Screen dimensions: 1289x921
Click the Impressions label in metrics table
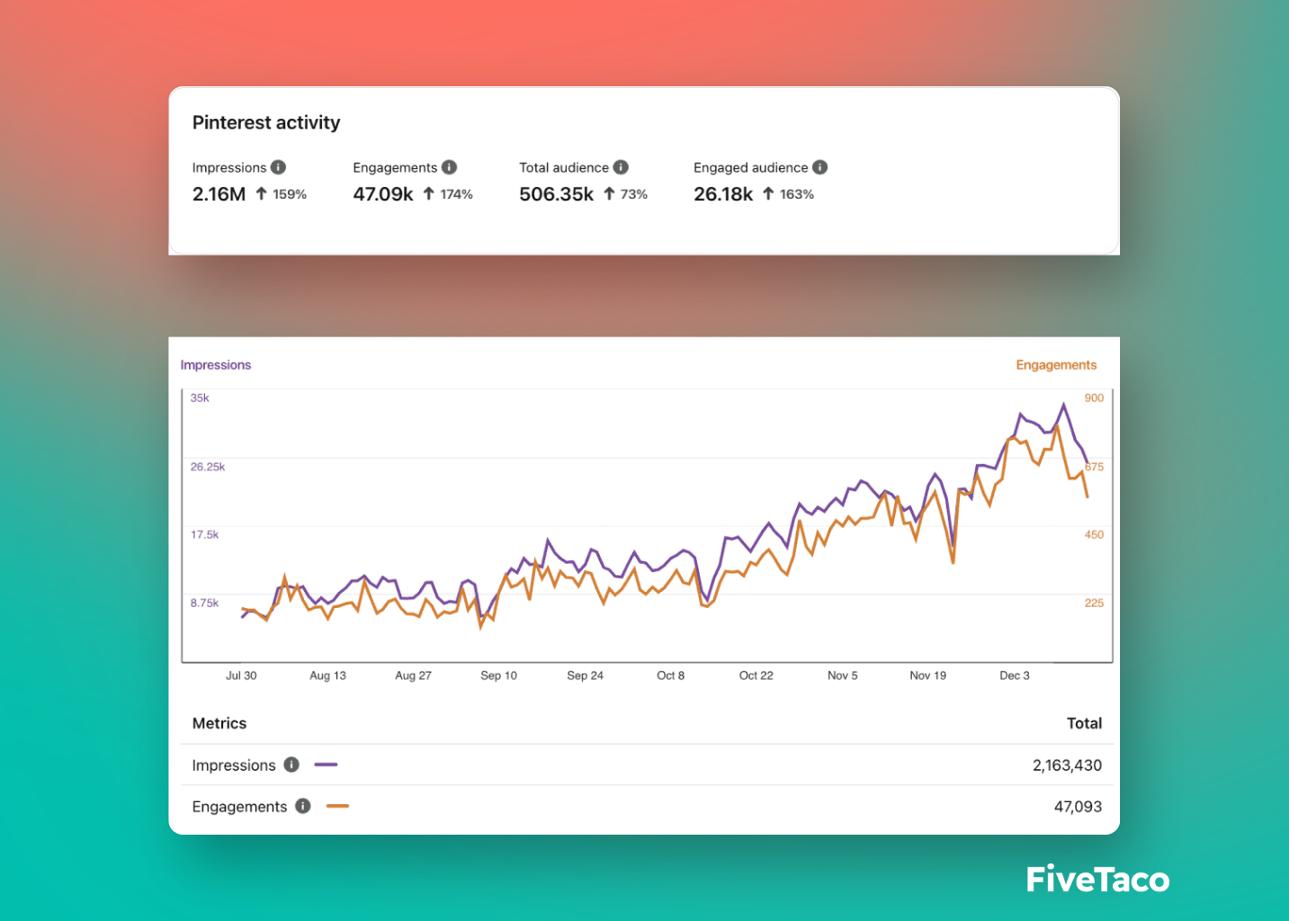pyautogui.click(x=234, y=765)
